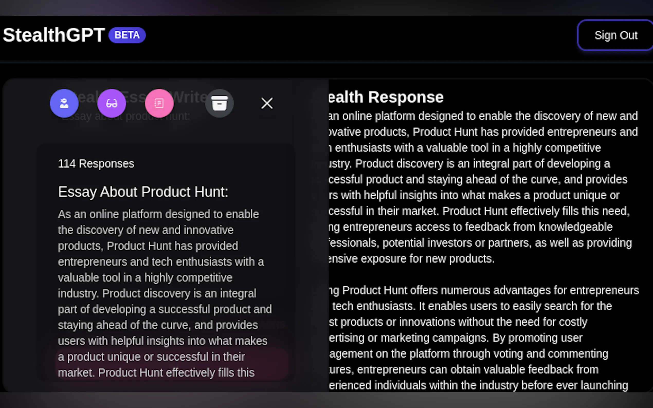Click saved essay text starting 'As an online platform'
Screen dimensions: 653x408
[158, 214]
